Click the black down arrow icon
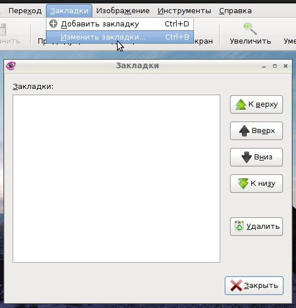296x308 pixels. [246, 157]
